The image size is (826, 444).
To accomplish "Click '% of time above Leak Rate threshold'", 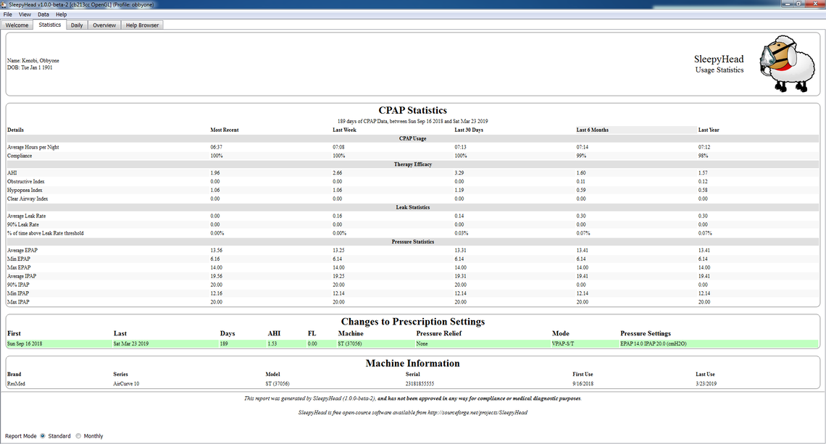I will click(46, 233).
